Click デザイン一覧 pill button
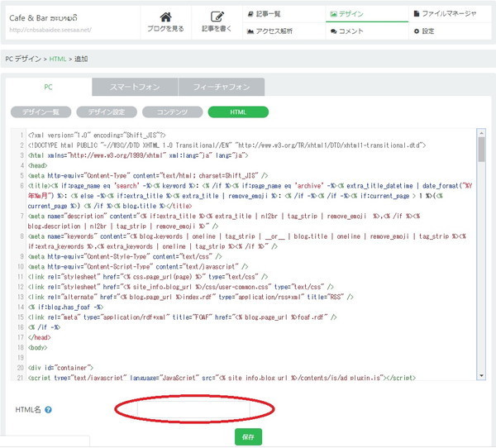 pyautogui.click(x=41, y=112)
